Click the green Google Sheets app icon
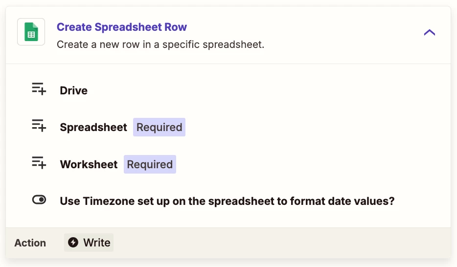The height and width of the screenshot is (267, 457). (31, 32)
